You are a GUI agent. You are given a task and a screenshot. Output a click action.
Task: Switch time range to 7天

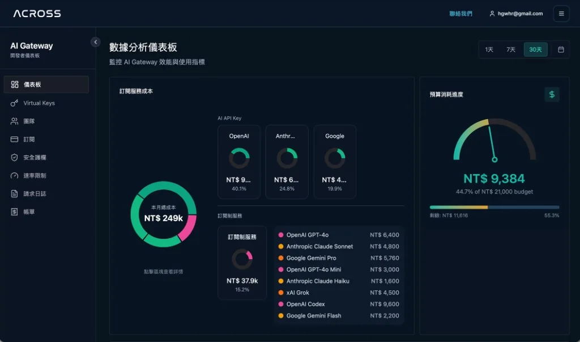point(511,49)
